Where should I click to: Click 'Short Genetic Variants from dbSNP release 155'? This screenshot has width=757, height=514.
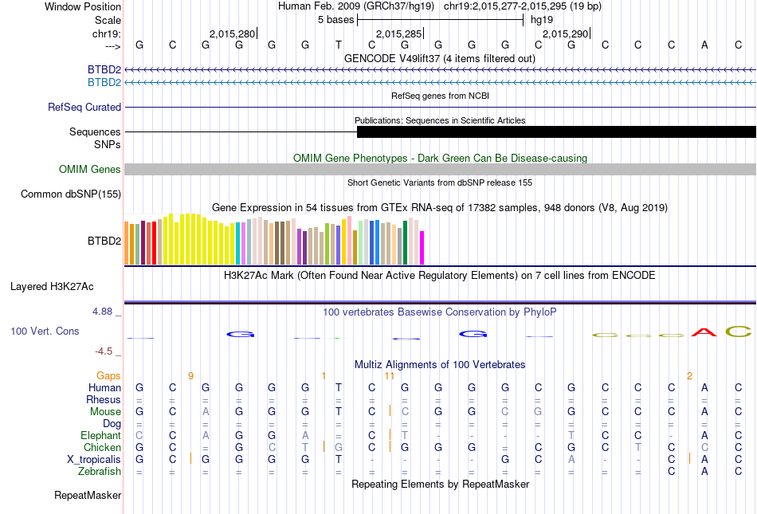point(440,182)
